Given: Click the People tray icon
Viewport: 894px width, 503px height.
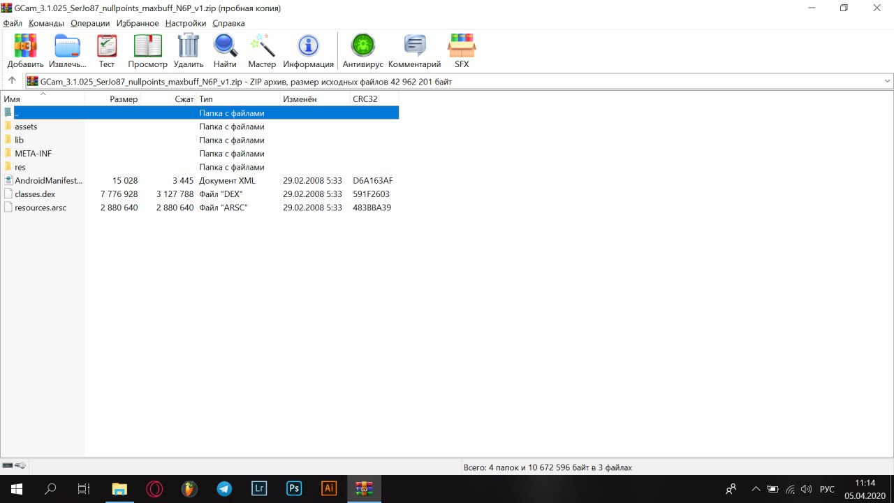Looking at the screenshot, I should pyautogui.click(x=731, y=489).
